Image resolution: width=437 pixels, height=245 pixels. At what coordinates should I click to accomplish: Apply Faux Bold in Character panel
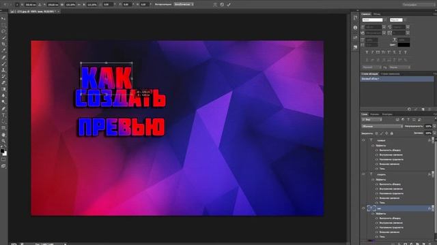coord(367,52)
